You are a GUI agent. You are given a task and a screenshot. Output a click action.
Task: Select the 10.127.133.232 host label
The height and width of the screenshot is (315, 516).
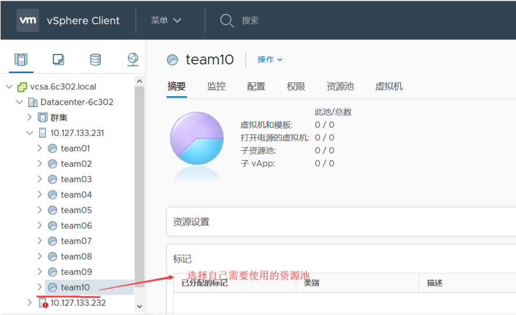[78, 303]
